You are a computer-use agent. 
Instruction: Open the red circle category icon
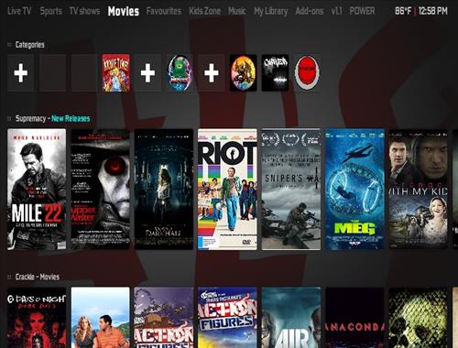307,73
